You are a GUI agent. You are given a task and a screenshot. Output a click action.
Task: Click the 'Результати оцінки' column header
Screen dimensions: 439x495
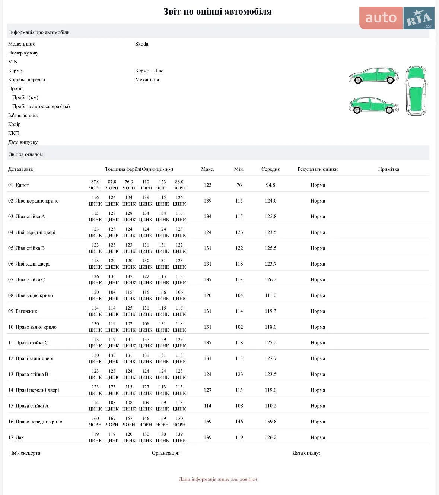(x=318, y=169)
